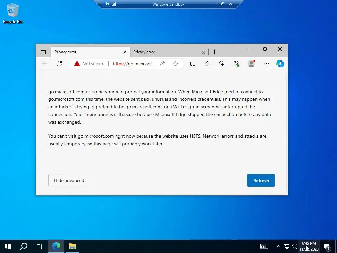Open Copilot sidebar icon
The image size is (337, 253).
[x=280, y=64]
